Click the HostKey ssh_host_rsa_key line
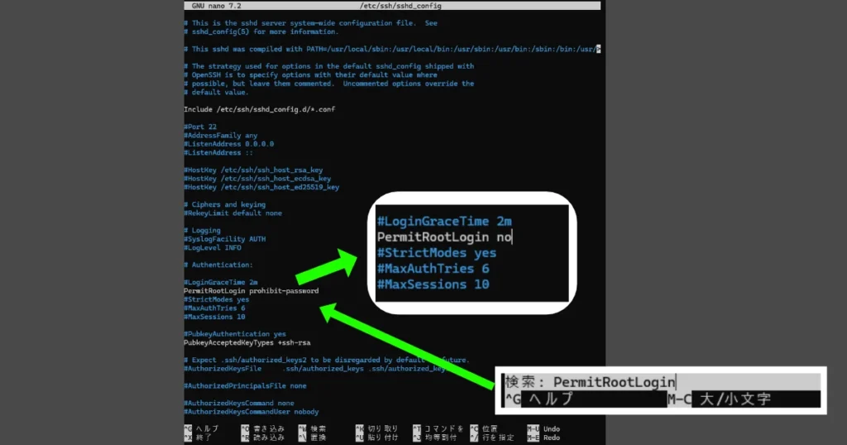847x445 pixels. [253, 170]
